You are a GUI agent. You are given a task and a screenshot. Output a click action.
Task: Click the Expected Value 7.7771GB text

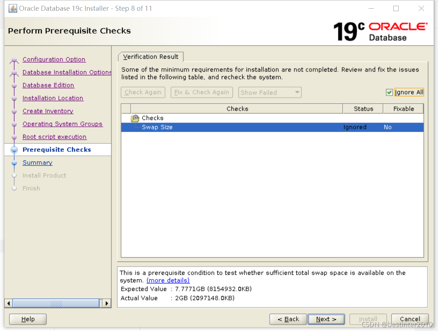186,289
